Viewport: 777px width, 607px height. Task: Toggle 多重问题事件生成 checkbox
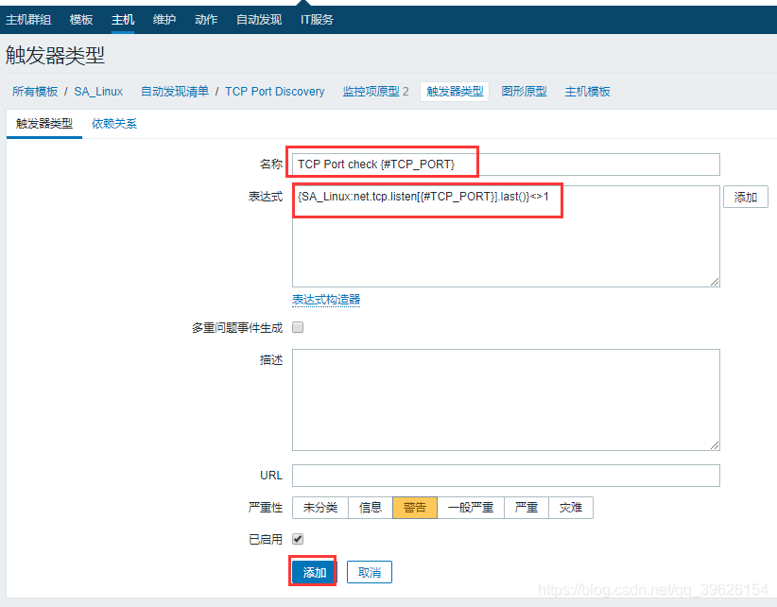point(298,327)
